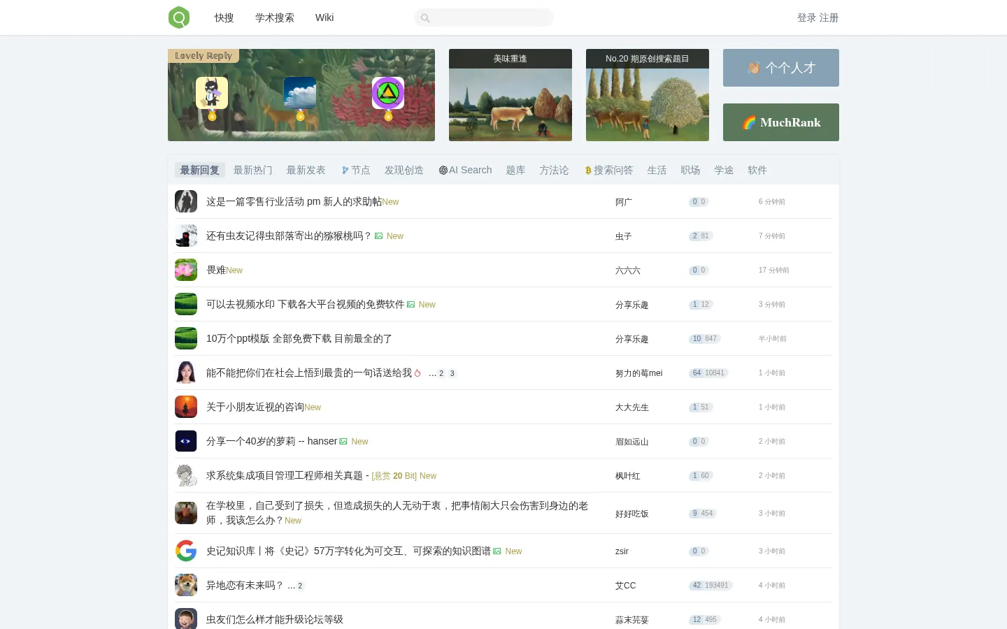The width and height of the screenshot is (1007, 629).
Task: Open Wiki in the top navigation
Action: point(324,17)
